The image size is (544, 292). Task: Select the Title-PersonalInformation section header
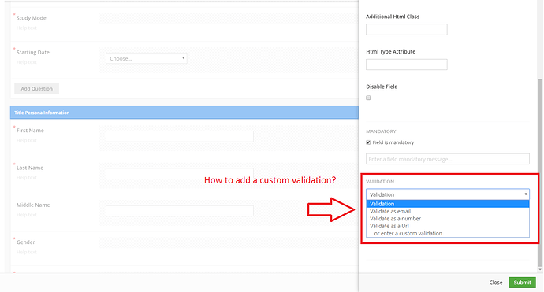tap(184, 113)
